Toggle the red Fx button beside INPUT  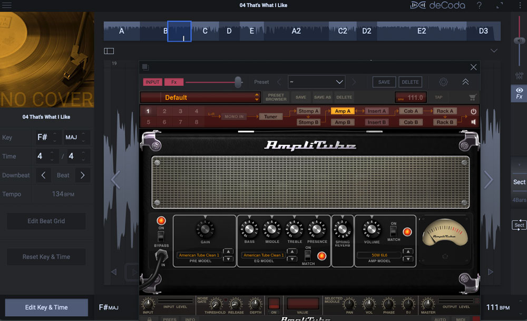click(174, 82)
